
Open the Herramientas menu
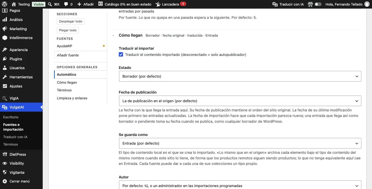[21, 77]
